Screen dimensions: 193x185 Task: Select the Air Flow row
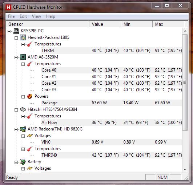tap(111, 122)
